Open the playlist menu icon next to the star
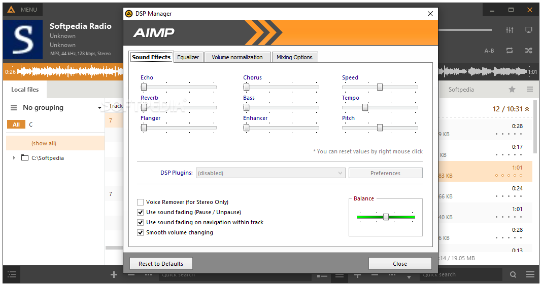The image size is (542, 286). (529, 89)
